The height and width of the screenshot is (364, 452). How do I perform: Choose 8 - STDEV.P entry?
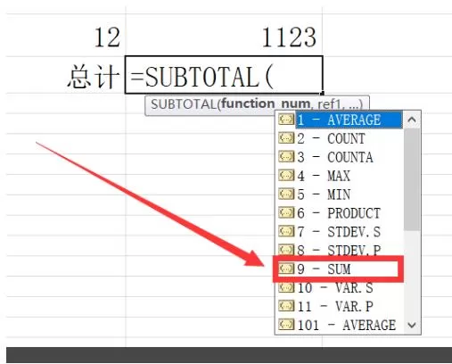341,249
